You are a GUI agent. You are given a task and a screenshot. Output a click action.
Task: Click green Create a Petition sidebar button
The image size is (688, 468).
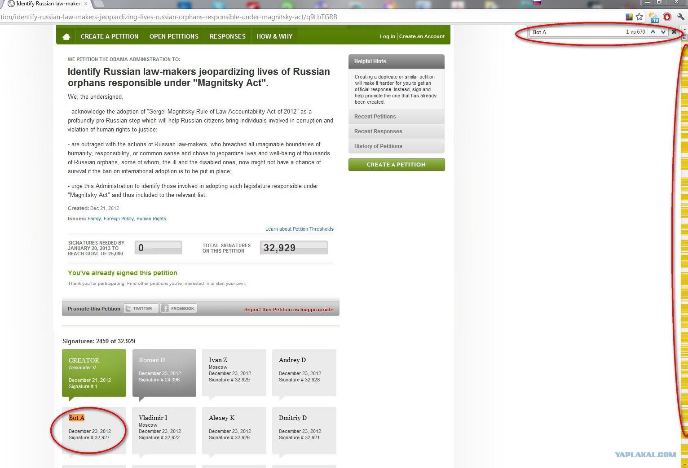click(x=397, y=165)
